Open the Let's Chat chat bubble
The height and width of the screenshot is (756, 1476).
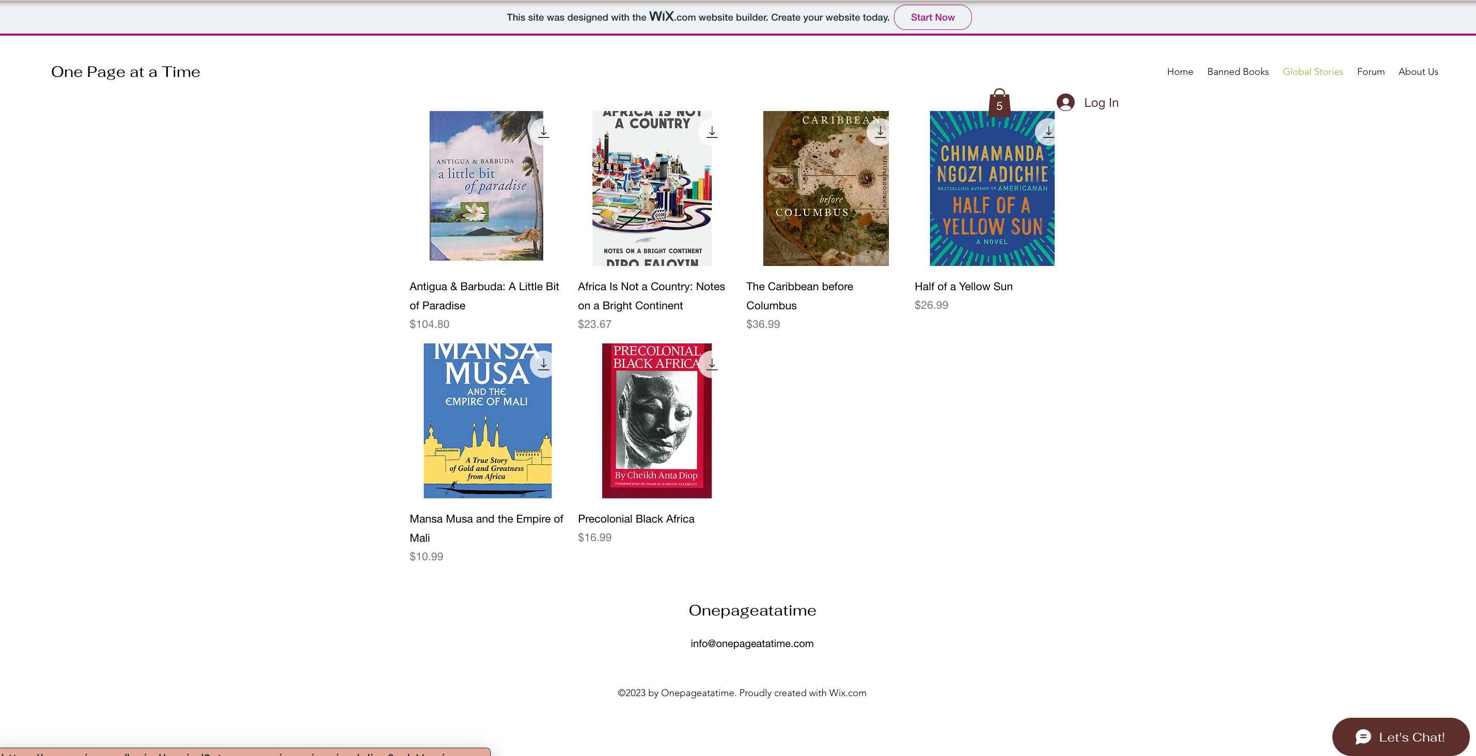pyautogui.click(x=1401, y=737)
